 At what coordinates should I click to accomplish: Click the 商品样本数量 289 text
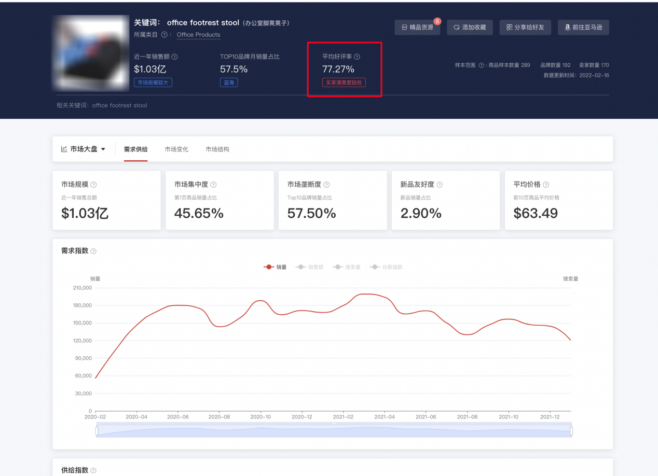[510, 65]
